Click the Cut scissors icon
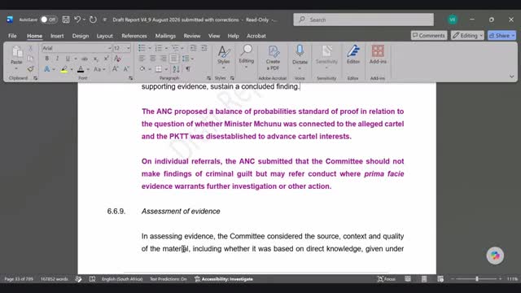This screenshot has height=293, width=521. click(30, 49)
